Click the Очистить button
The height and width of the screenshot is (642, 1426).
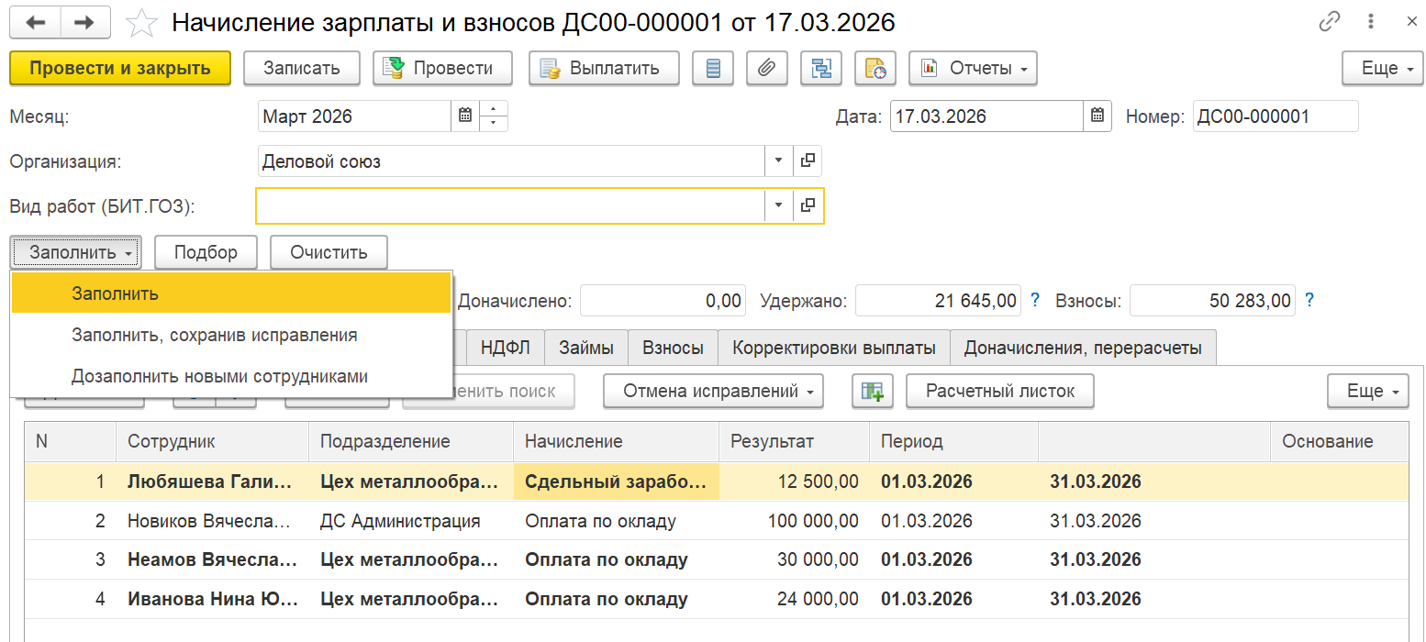pyautogui.click(x=329, y=252)
